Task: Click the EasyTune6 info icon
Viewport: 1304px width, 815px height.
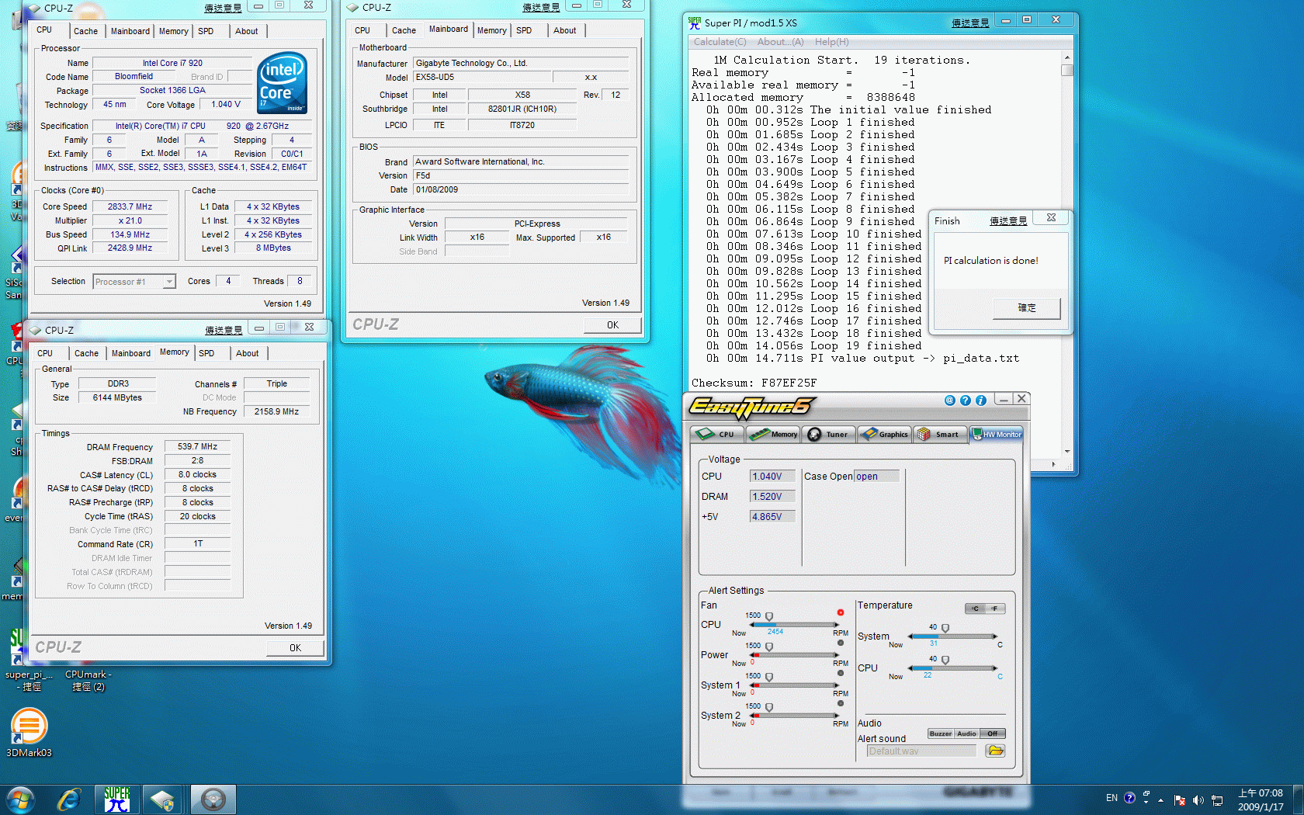Action: [x=981, y=401]
